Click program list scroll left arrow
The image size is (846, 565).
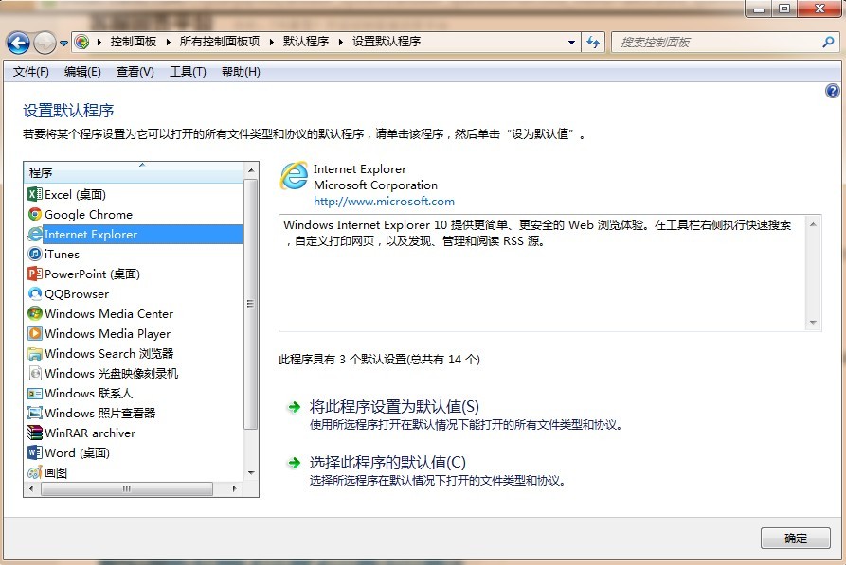[x=31, y=488]
